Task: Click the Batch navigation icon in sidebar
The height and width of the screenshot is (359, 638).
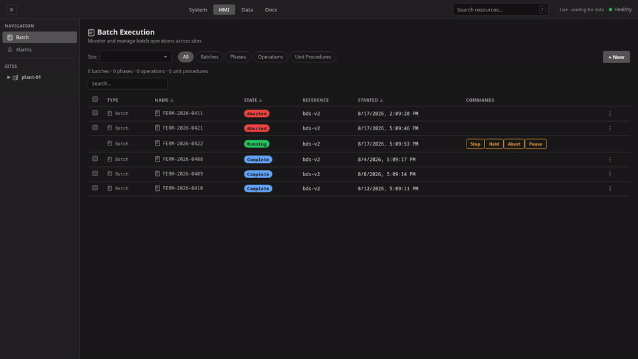Action: tap(10, 37)
